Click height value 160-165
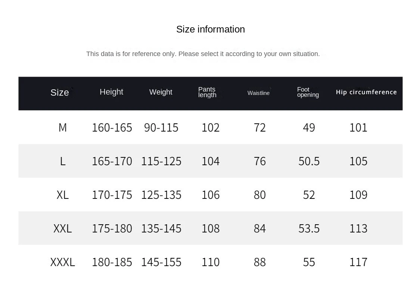420x296 pixels. pos(112,127)
